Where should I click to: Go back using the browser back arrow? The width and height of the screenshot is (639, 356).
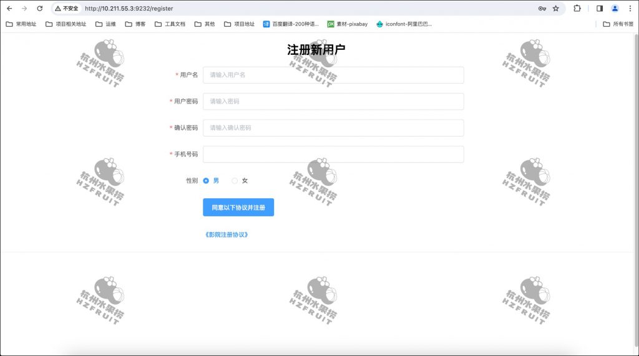pyautogui.click(x=9, y=8)
